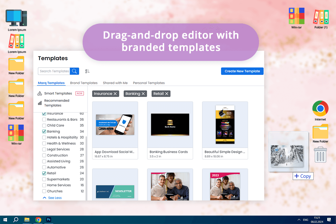Open the notification center icon

coord(329,220)
